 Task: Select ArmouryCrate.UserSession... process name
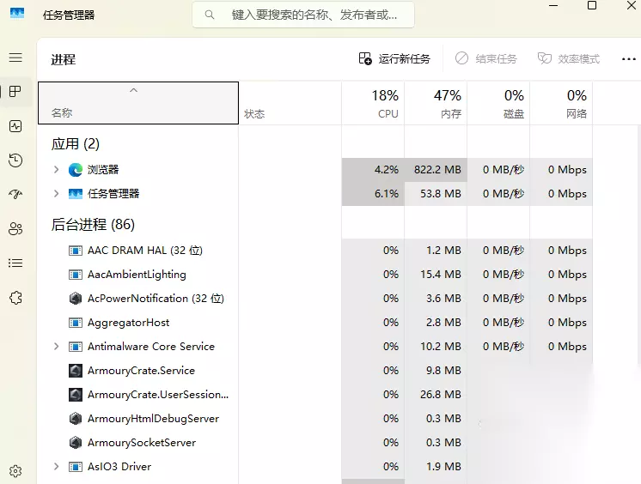(158, 395)
